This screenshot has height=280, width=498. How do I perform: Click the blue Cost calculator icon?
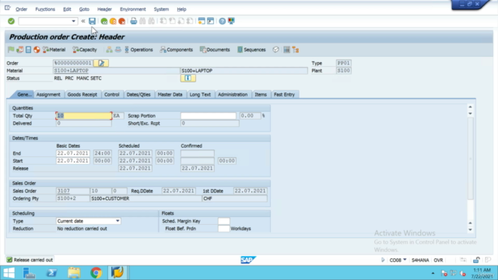pyautogui.click(x=28, y=50)
